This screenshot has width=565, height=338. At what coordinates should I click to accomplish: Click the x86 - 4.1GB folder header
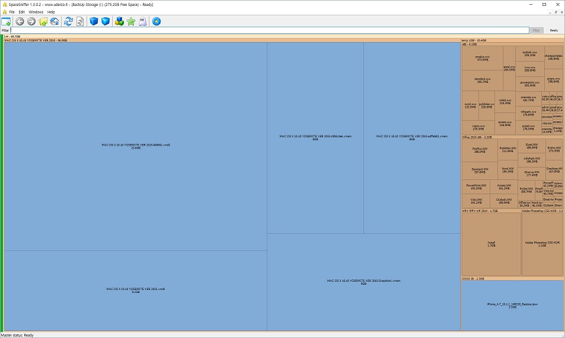512,44
